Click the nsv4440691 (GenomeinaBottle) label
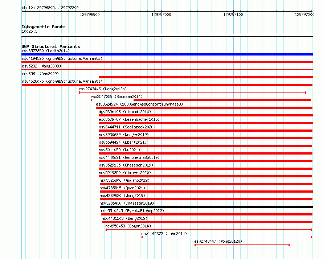 coord(129,157)
